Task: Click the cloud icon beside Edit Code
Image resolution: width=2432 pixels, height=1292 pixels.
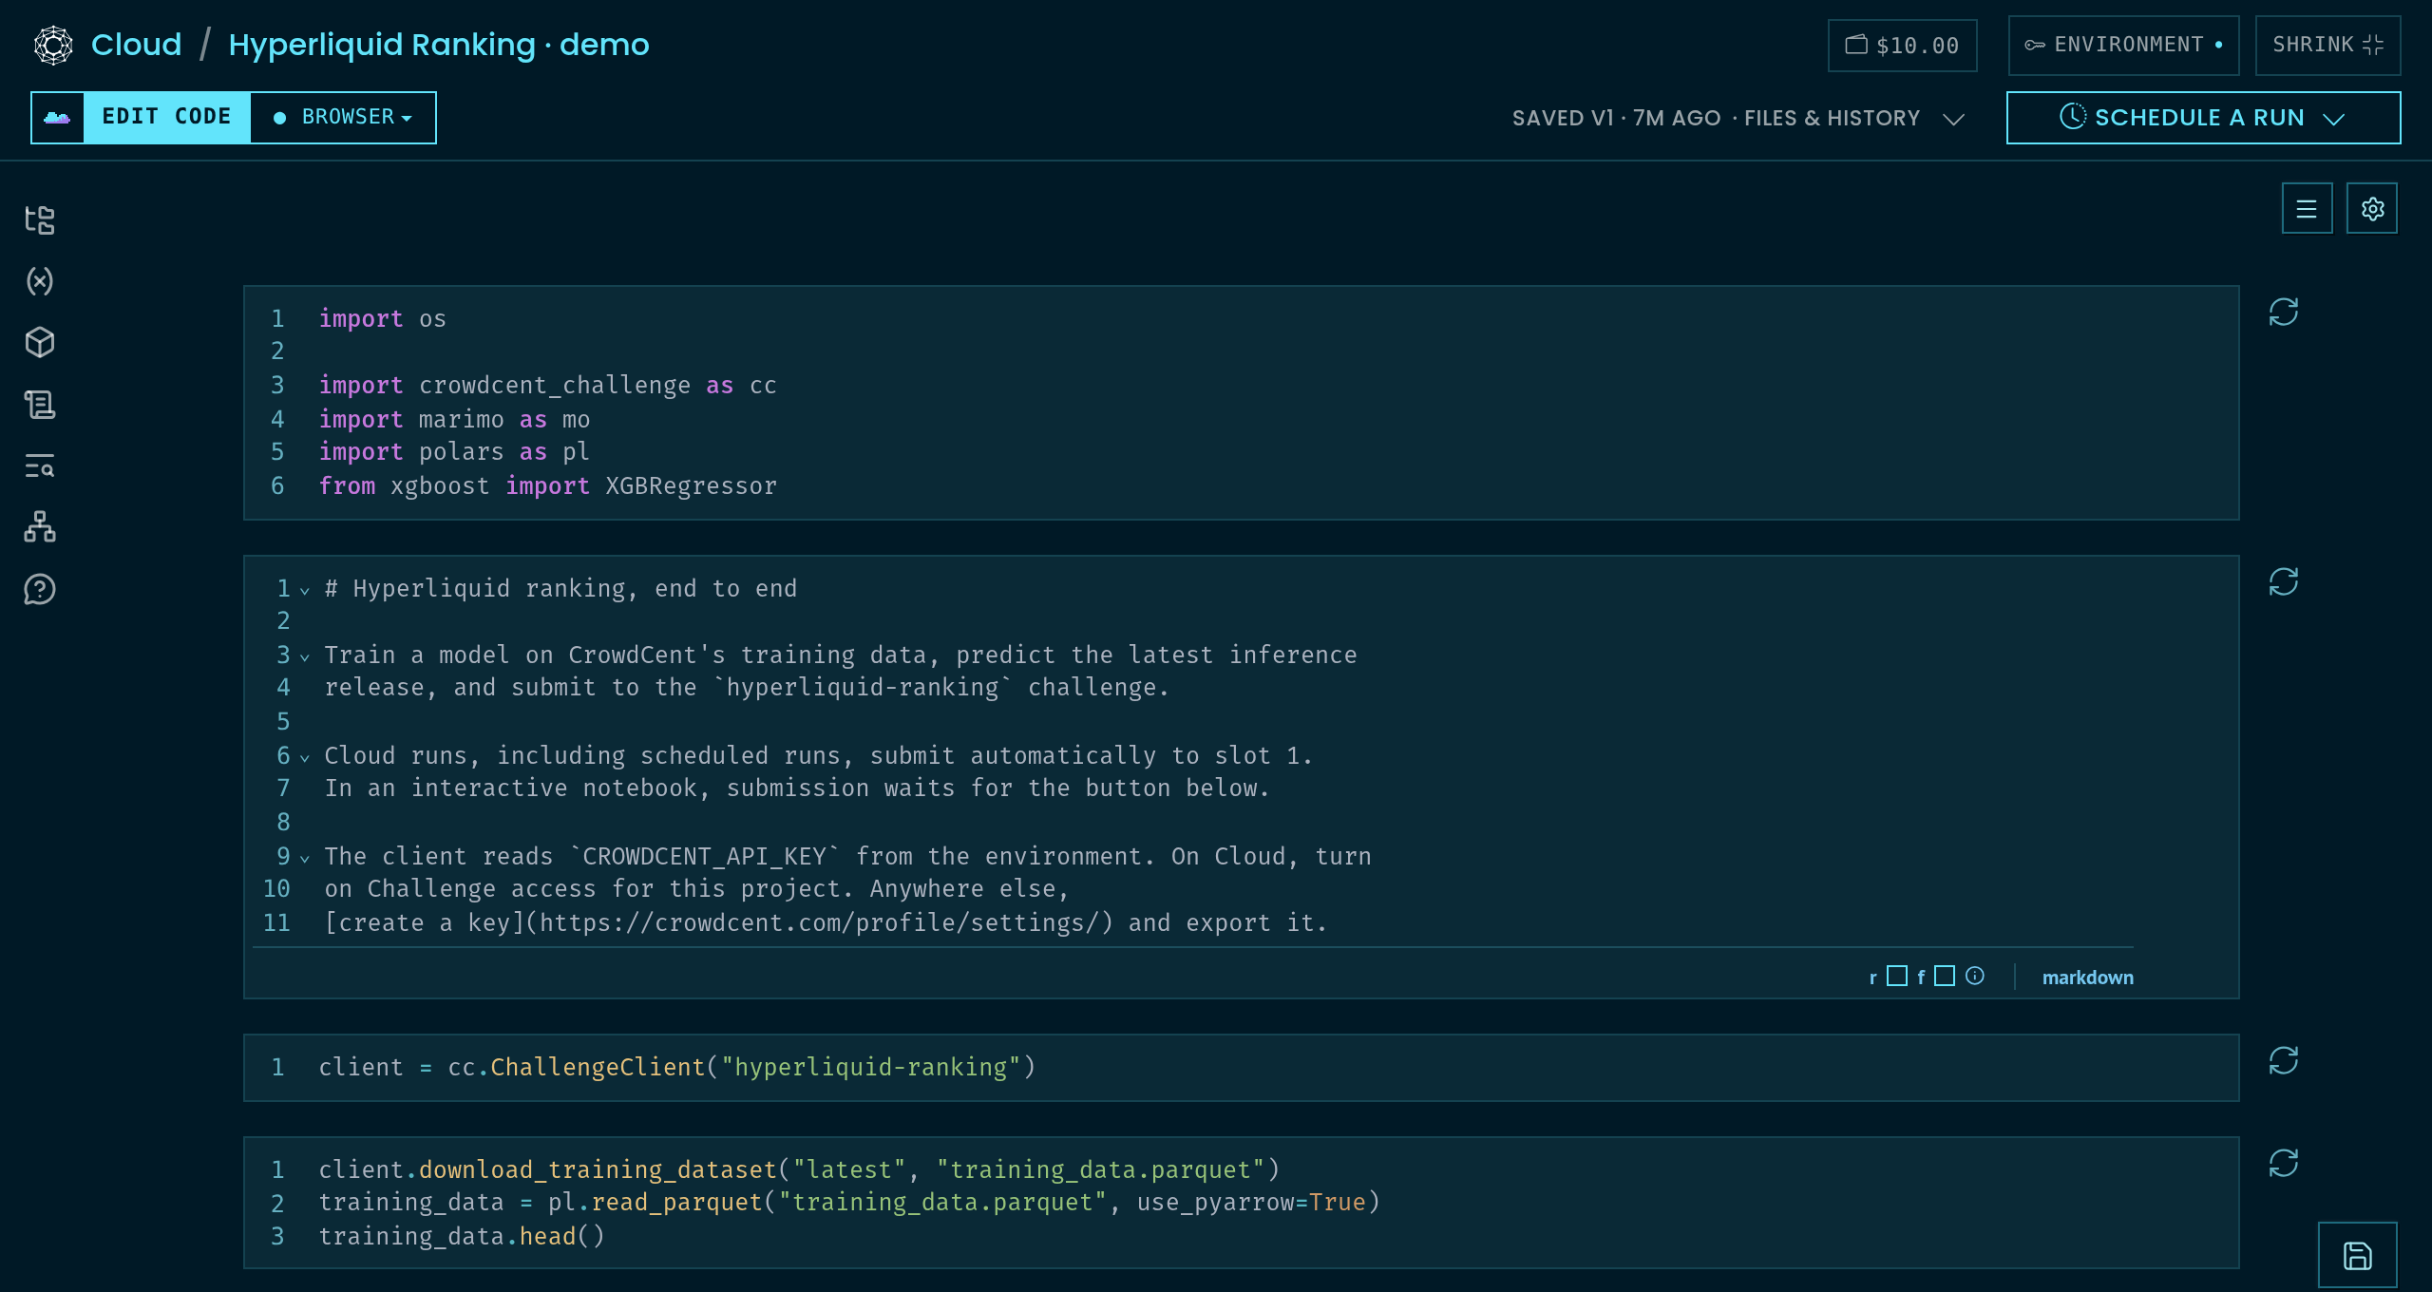Action: pyautogui.click(x=58, y=118)
